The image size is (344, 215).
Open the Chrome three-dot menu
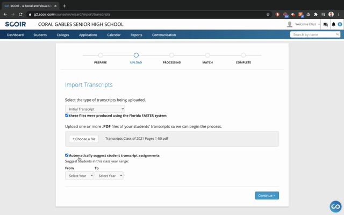point(339,15)
